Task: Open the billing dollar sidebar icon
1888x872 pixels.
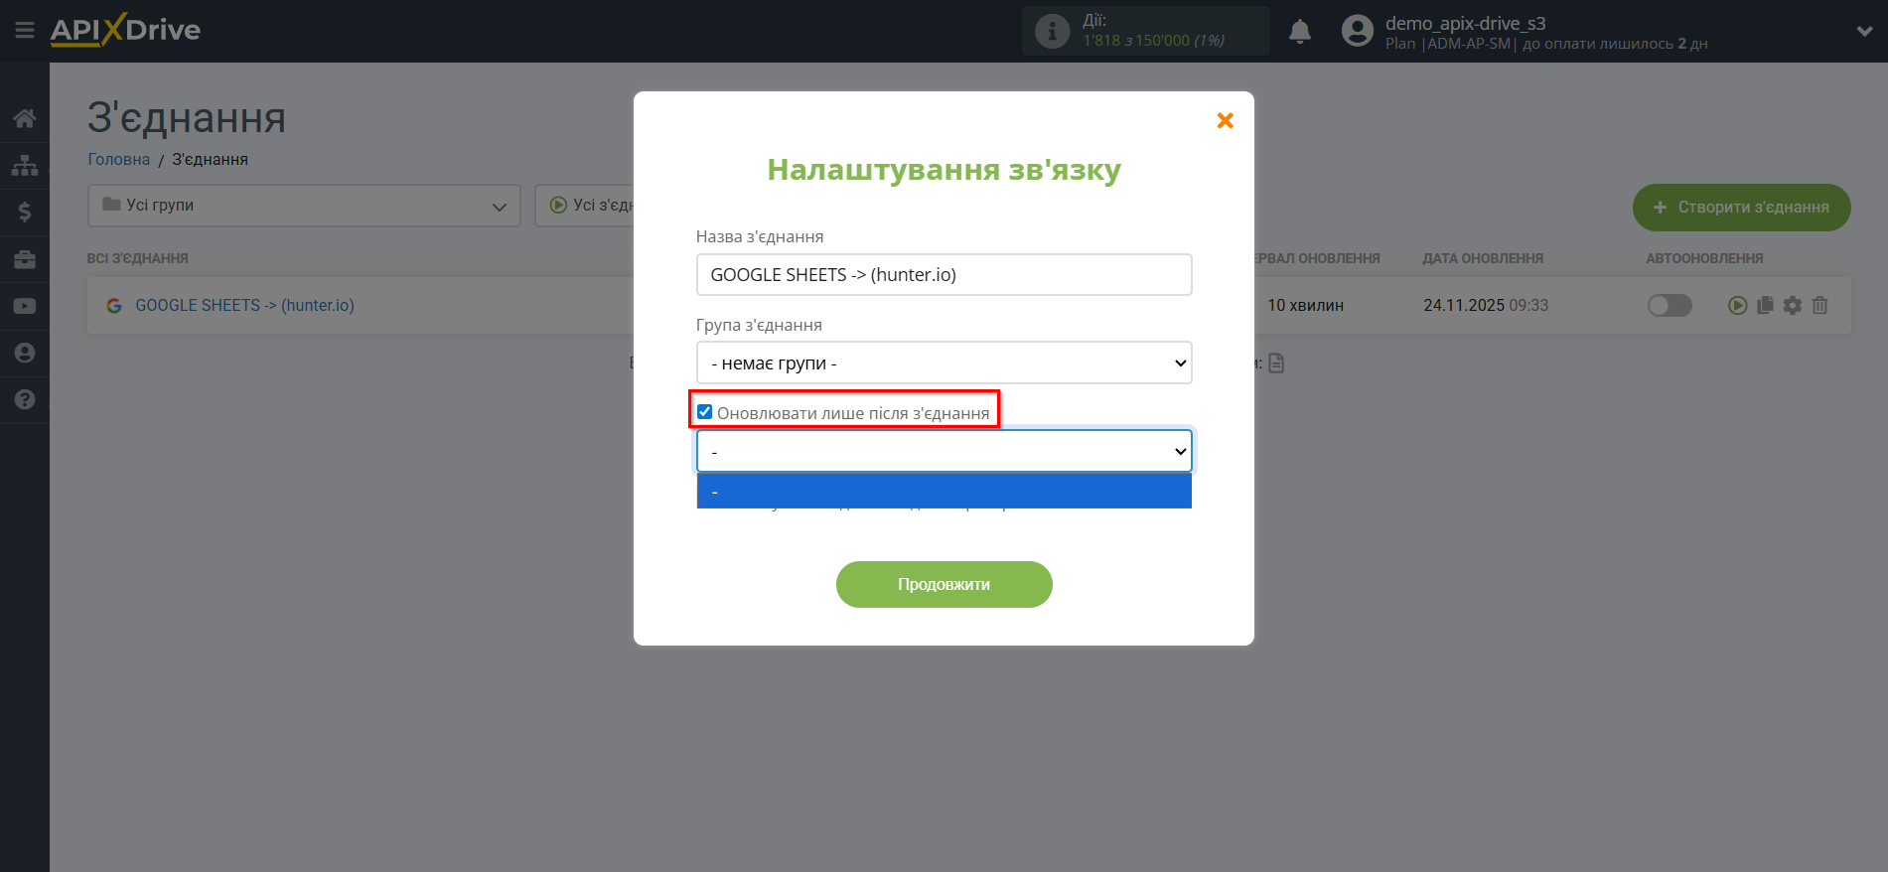Action: (25, 212)
